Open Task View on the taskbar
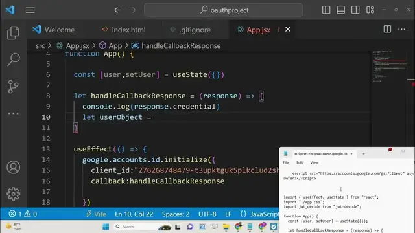 coord(178,227)
